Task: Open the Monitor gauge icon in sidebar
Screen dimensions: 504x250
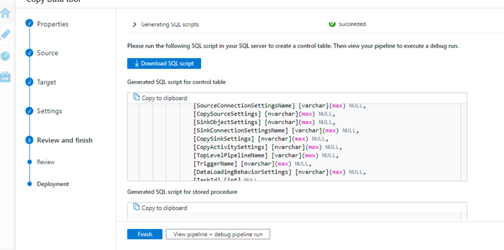Action: click(x=5, y=55)
